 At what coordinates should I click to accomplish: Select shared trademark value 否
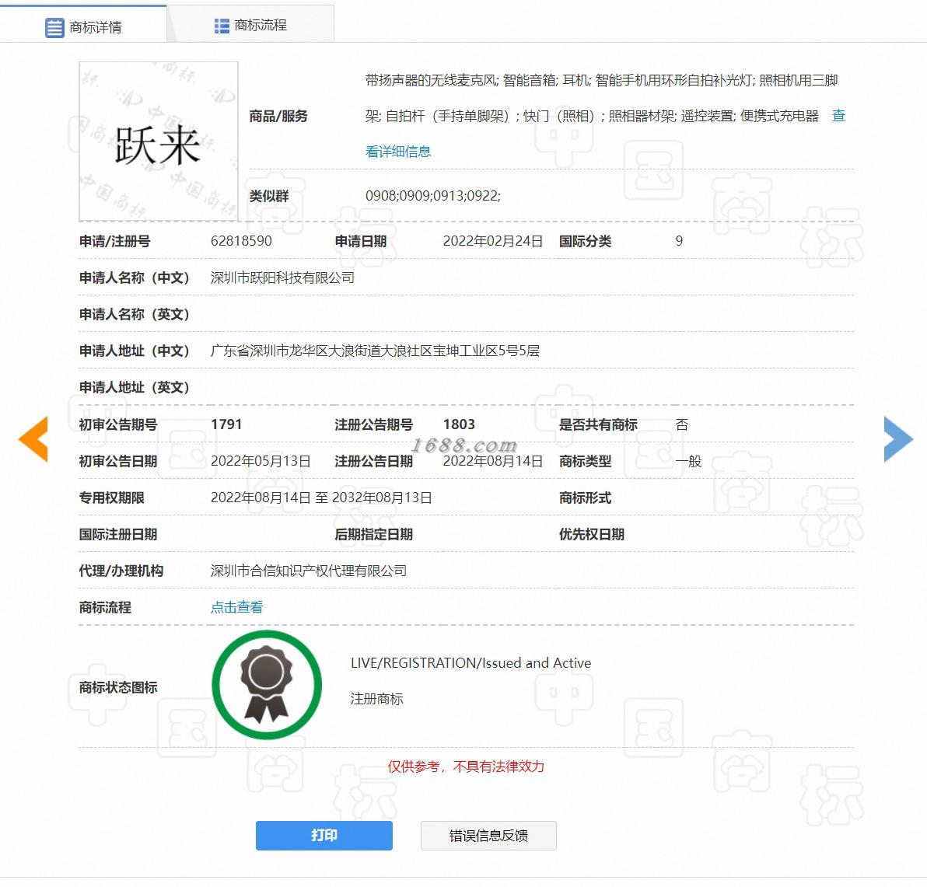click(682, 424)
